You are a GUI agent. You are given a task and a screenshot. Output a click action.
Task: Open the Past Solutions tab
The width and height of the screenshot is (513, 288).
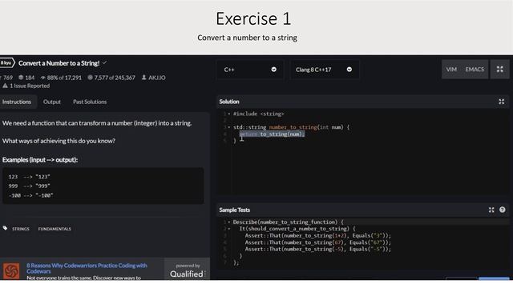click(90, 102)
